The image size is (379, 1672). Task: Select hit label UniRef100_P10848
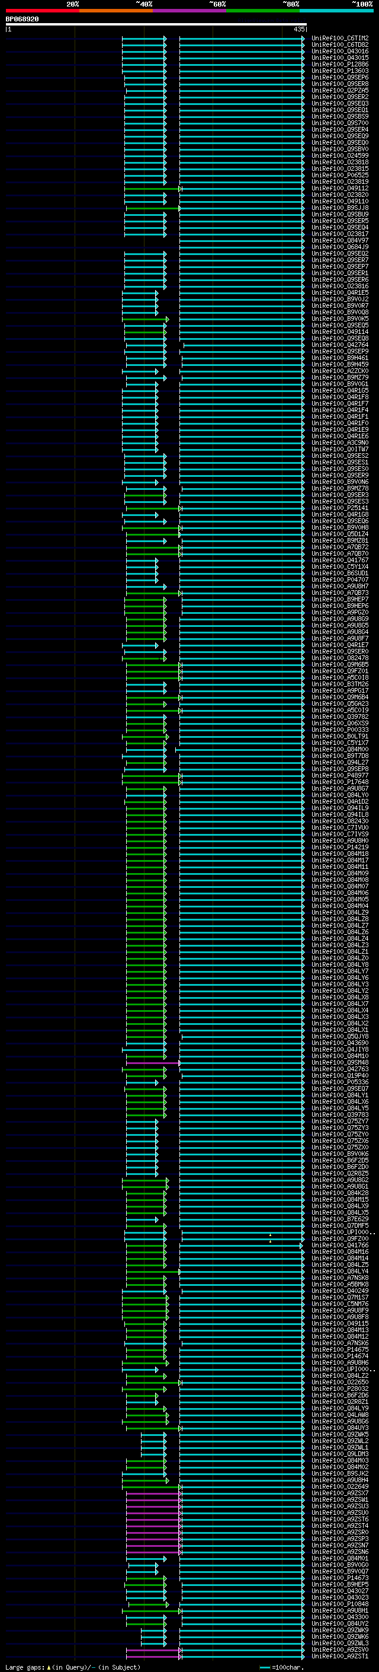340,1604
